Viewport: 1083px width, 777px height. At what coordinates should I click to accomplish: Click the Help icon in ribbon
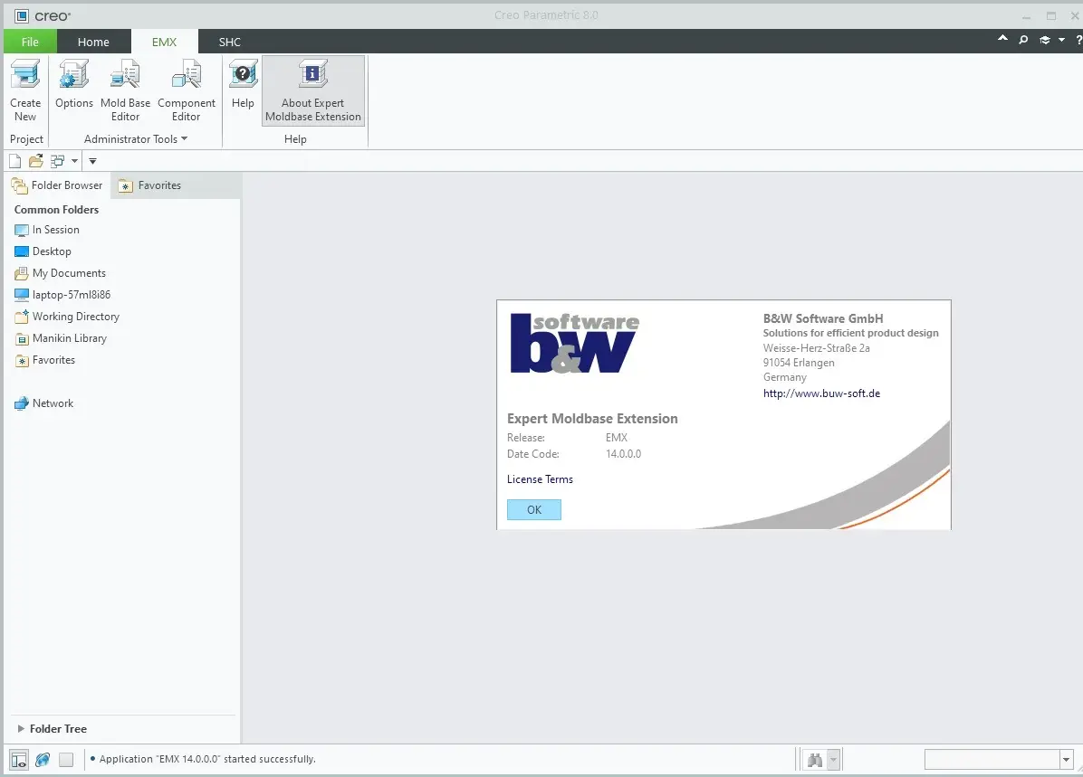243,84
